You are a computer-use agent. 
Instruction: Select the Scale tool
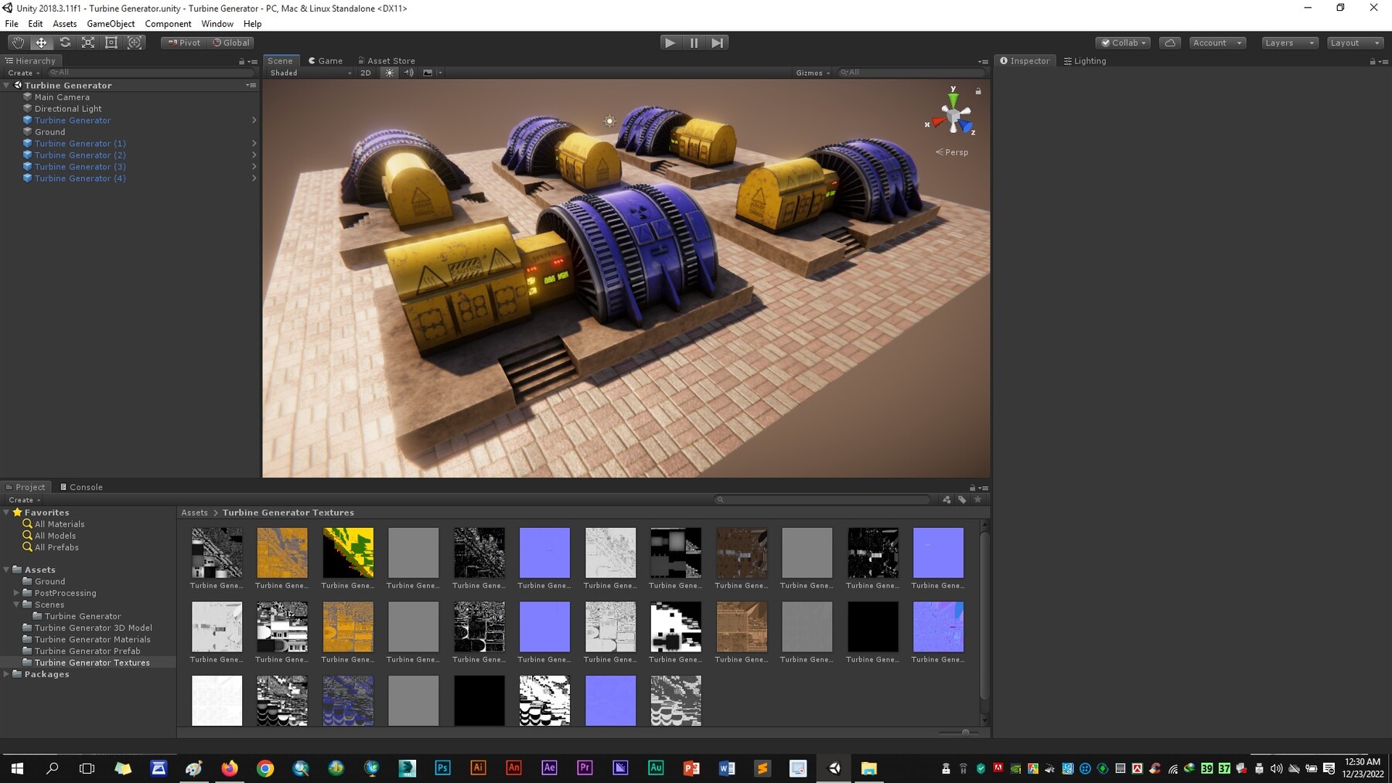[88, 43]
